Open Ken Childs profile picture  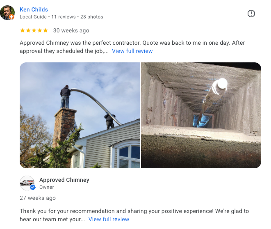point(7,13)
